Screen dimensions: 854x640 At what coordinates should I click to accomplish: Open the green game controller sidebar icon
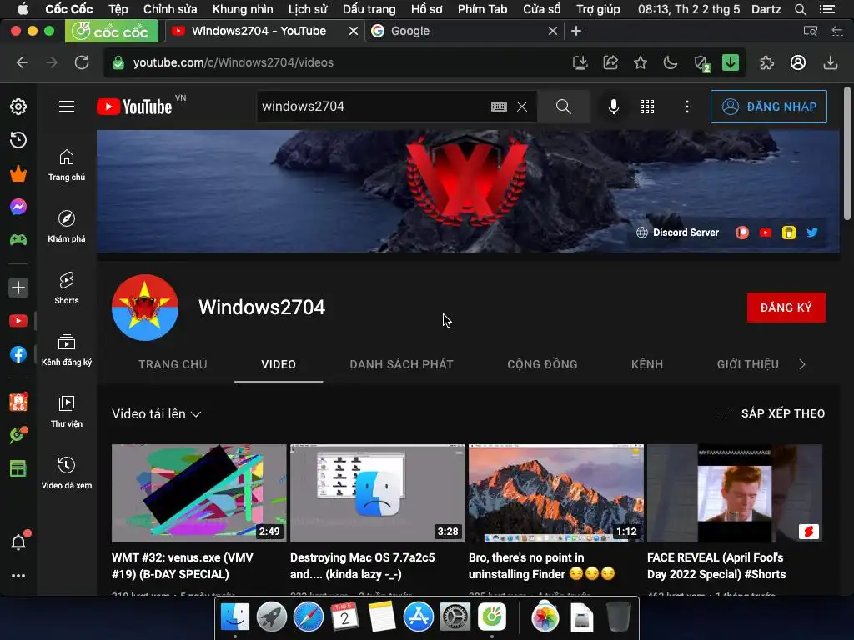[18, 239]
